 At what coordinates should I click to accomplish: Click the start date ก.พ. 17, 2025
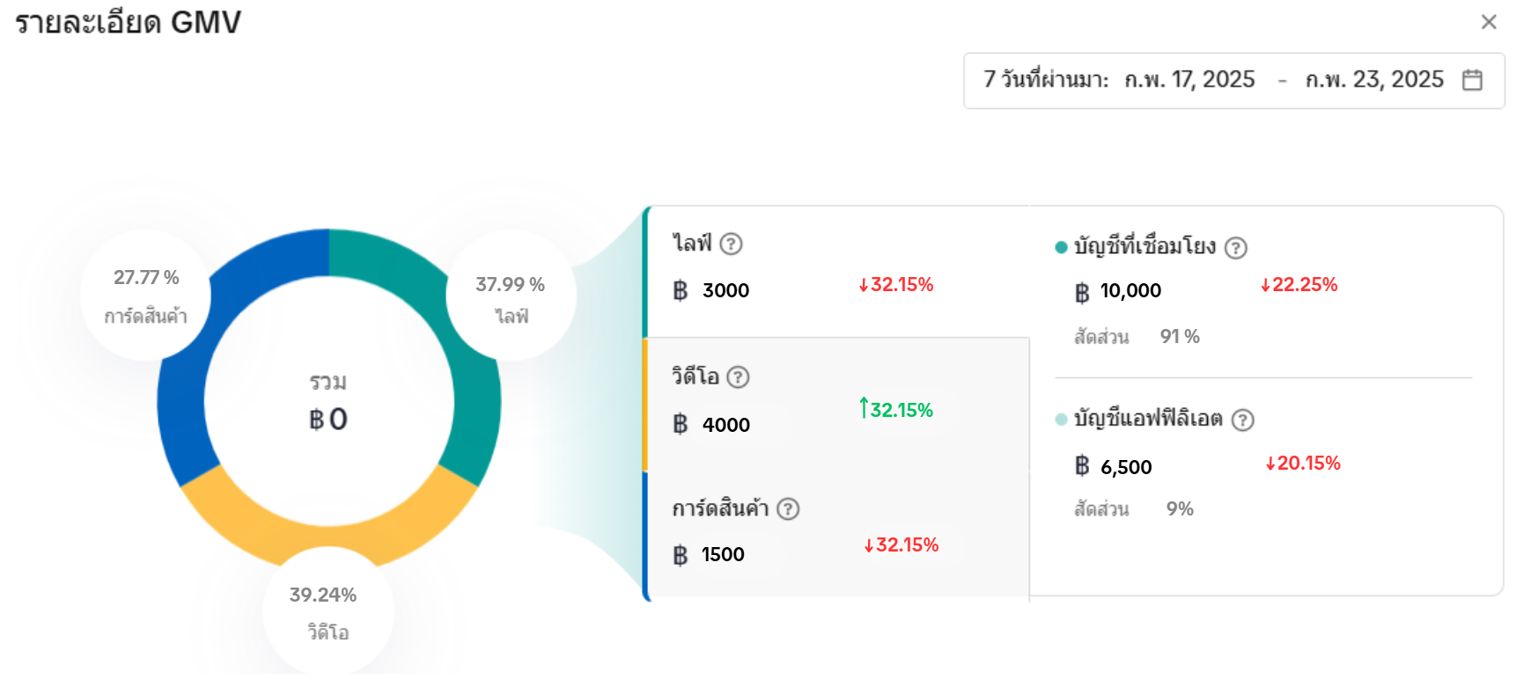pos(1189,80)
